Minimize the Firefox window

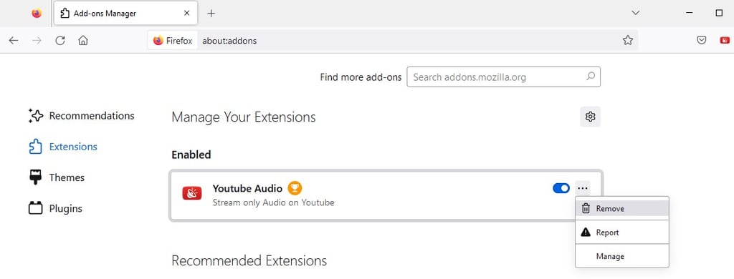(689, 13)
